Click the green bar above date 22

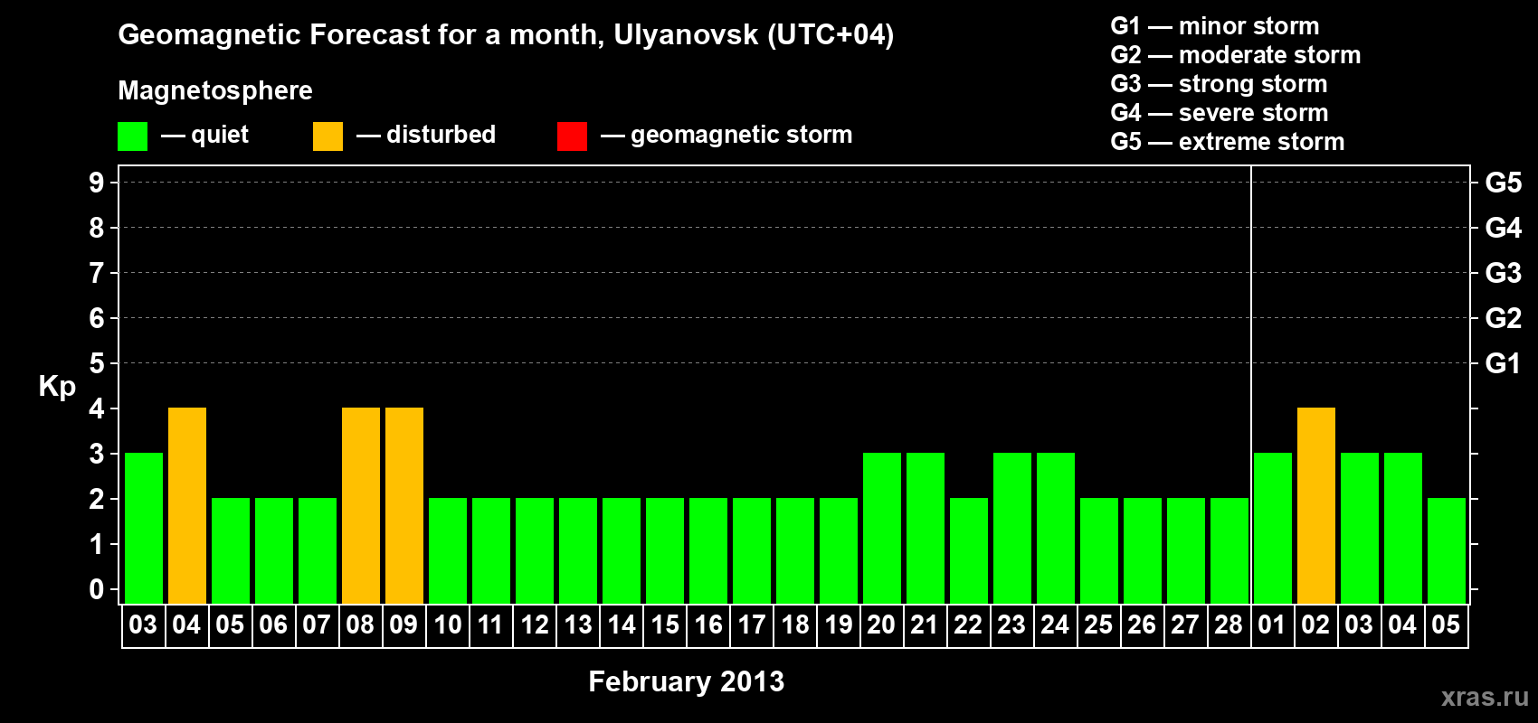(x=969, y=551)
